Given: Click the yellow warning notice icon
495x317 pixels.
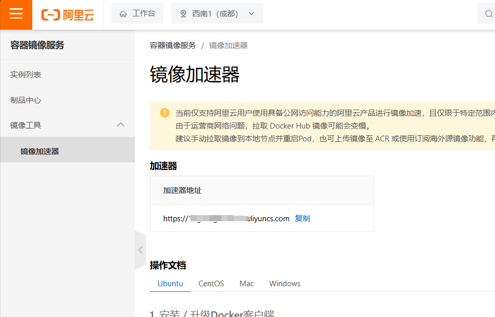Looking at the screenshot, I should [164, 113].
